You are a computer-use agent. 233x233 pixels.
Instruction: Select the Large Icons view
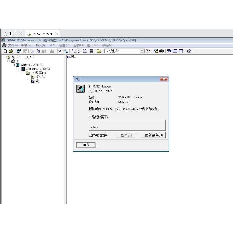pos(74,51)
